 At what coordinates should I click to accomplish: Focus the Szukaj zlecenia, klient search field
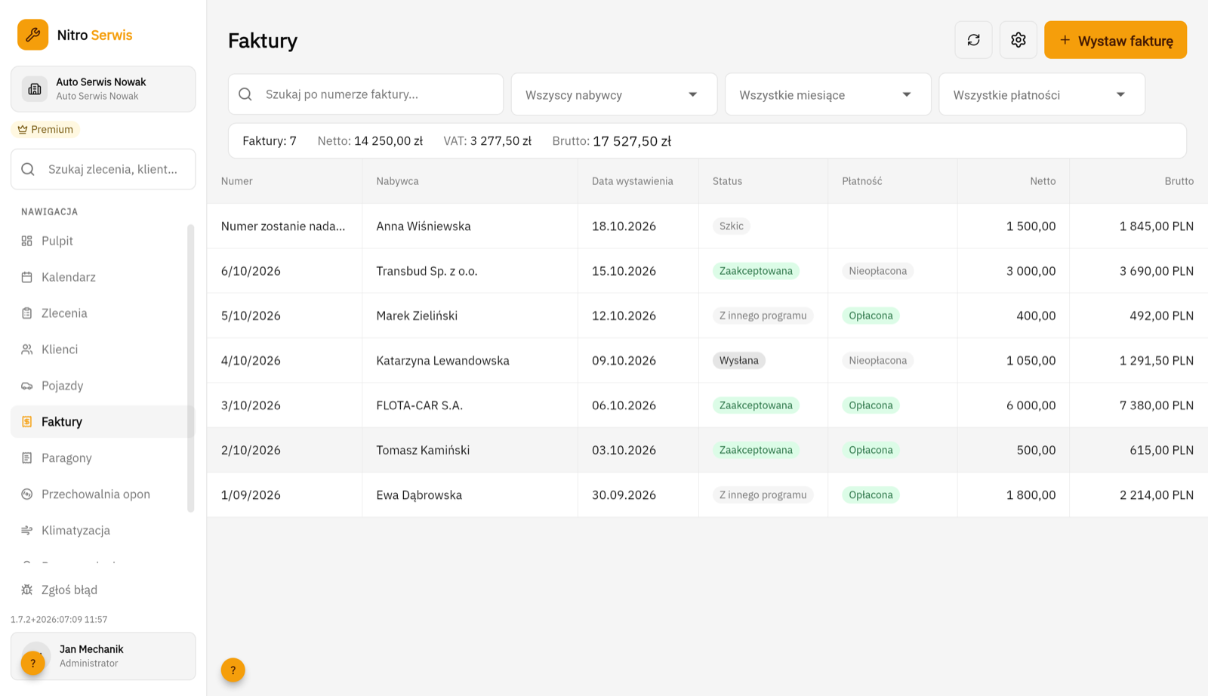(x=103, y=169)
